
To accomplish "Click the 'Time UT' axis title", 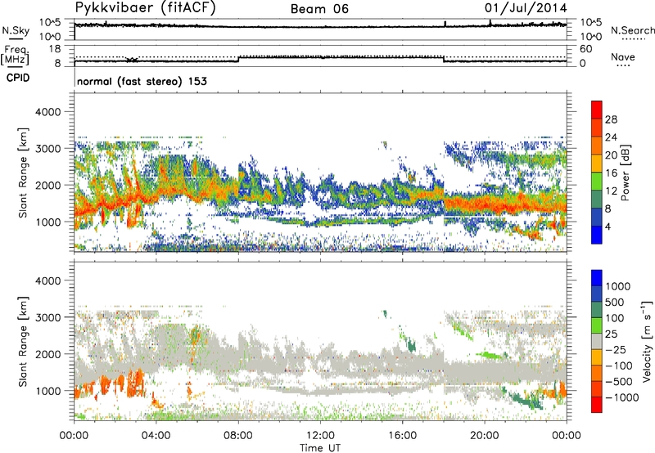I will click(320, 447).
